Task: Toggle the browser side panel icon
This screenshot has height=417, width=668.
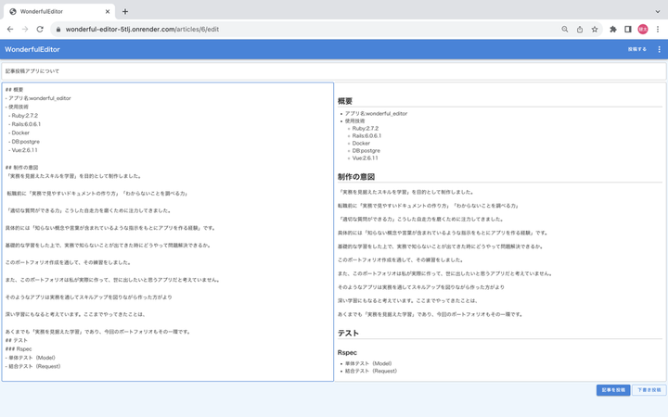Action: [628, 30]
